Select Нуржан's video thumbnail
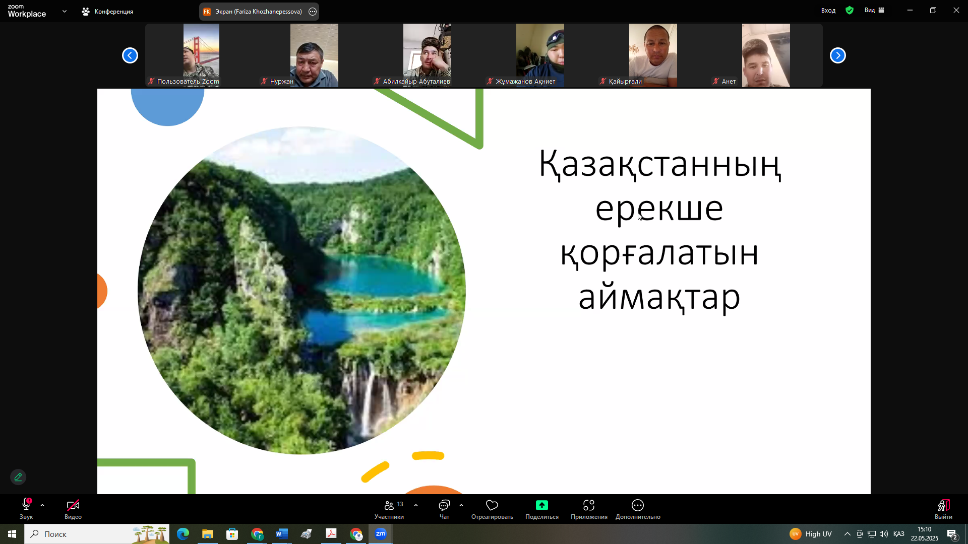Viewport: 968px width, 544px height. pos(314,55)
